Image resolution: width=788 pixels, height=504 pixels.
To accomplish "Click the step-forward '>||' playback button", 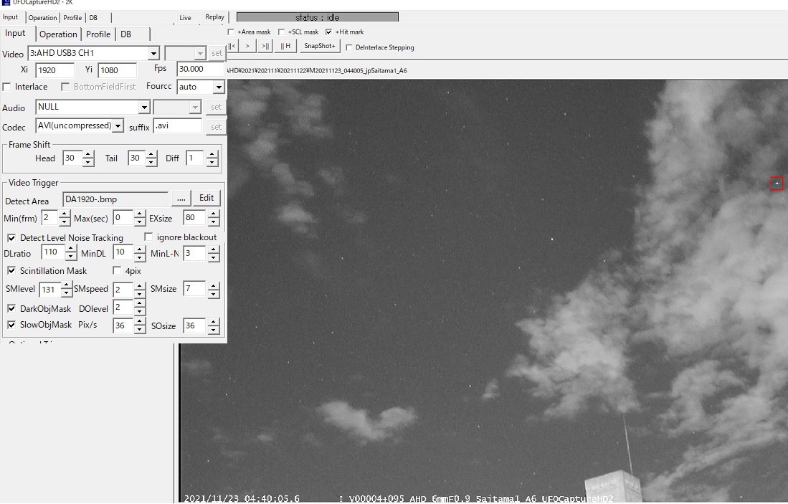I will pyautogui.click(x=265, y=46).
